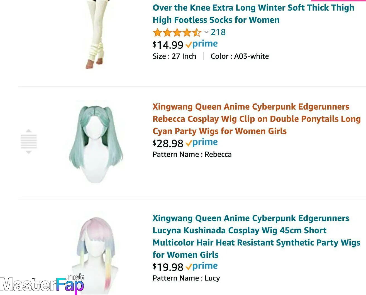Click the drag-reorder handle beside Rebecca wig
366x295 pixels.
28,142
